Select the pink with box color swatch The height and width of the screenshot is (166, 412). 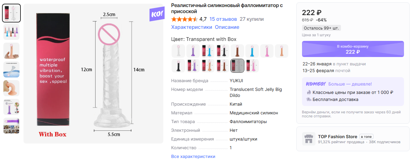coord(252,66)
